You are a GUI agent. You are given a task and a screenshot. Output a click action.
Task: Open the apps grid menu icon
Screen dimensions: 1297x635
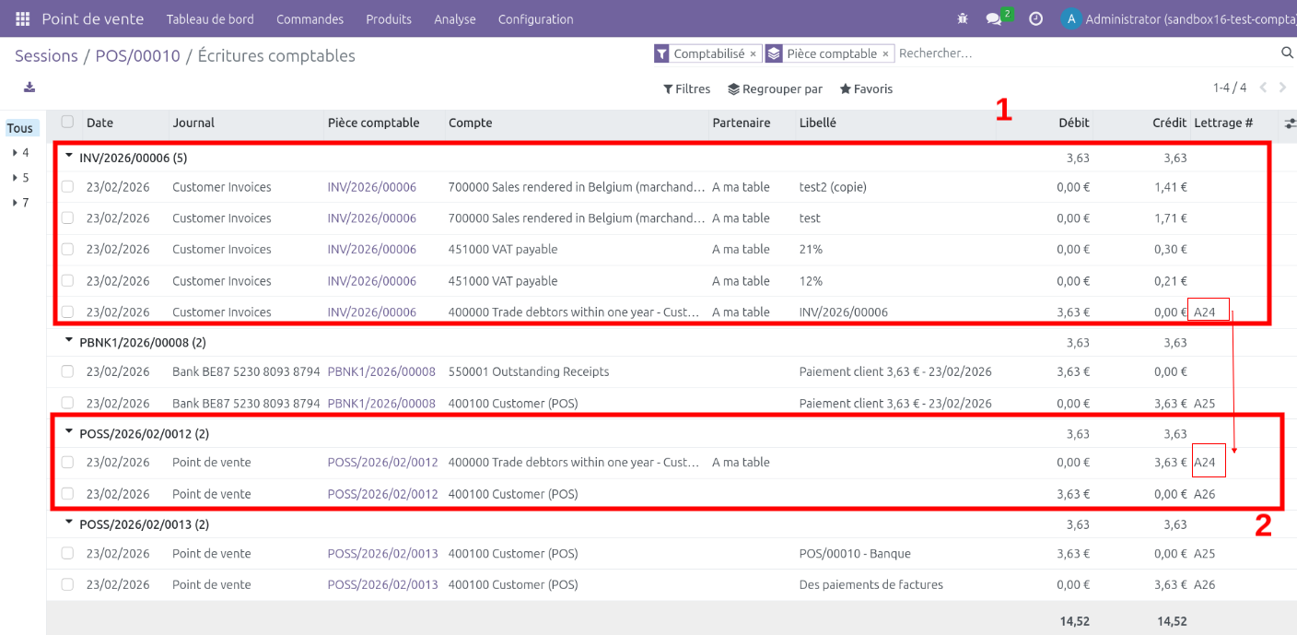point(23,18)
